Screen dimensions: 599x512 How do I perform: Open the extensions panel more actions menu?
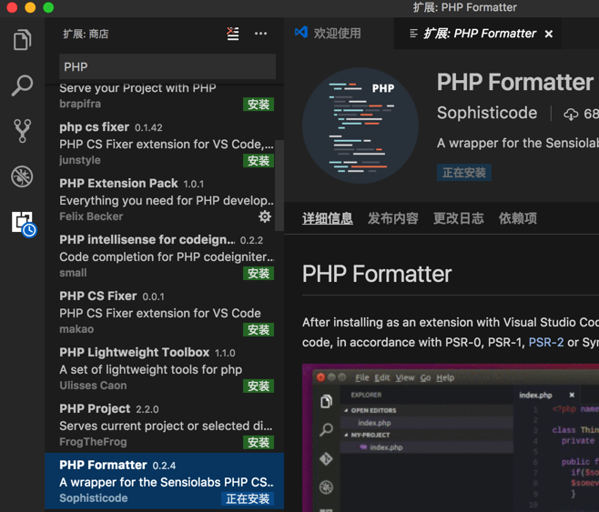(x=261, y=34)
